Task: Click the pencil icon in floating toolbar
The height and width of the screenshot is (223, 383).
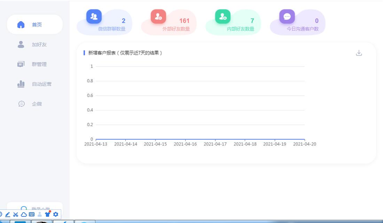Action: tap(7, 214)
